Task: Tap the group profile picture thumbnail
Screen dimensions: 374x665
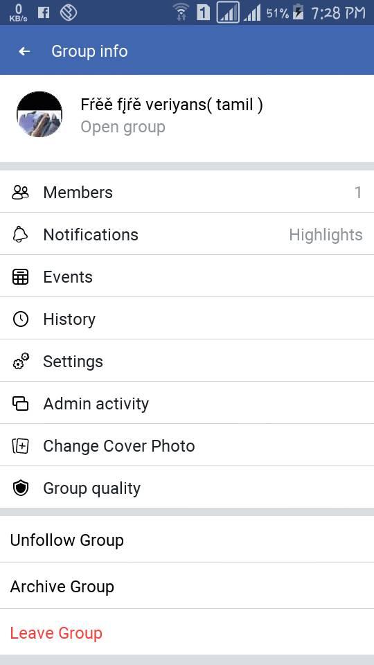Action: pos(39,114)
